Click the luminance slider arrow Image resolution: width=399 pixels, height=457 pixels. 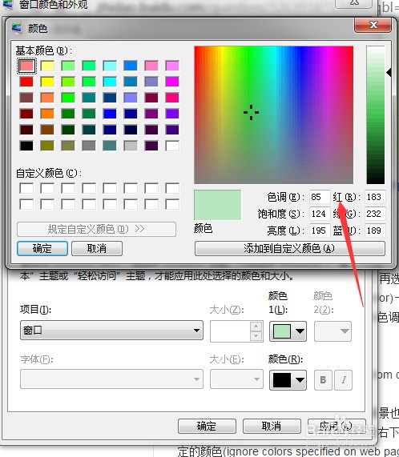(x=389, y=73)
